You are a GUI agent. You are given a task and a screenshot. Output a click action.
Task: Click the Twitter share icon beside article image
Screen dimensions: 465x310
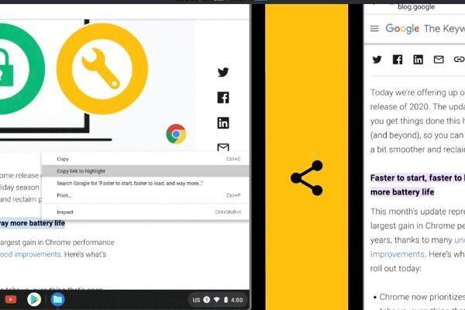tap(223, 72)
